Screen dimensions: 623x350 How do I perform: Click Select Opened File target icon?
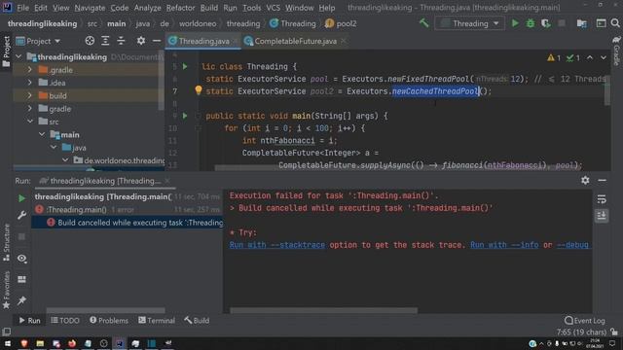coord(90,41)
